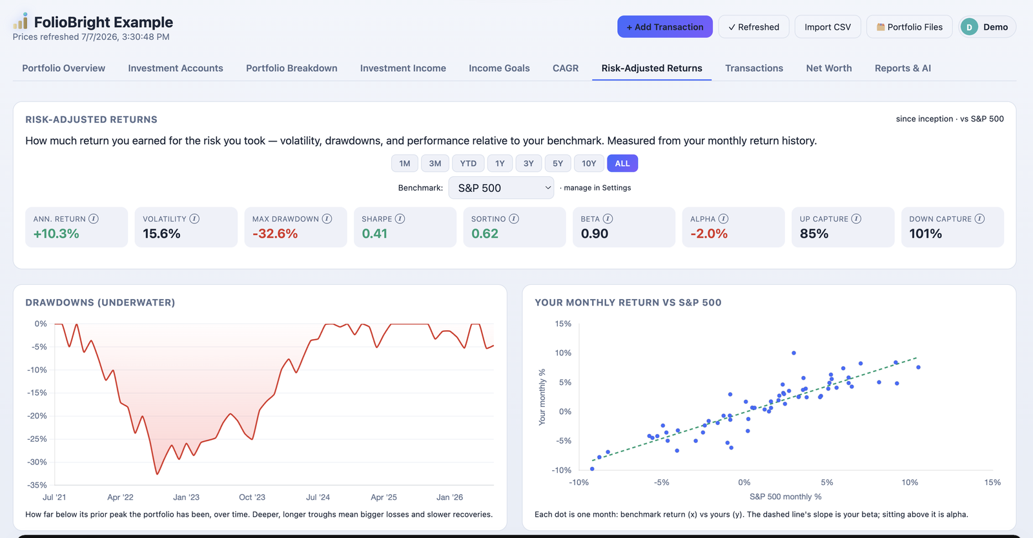Click the Add Transaction button
The width and height of the screenshot is (1033, 538).
pyautogui.click(x=665, y=27)
